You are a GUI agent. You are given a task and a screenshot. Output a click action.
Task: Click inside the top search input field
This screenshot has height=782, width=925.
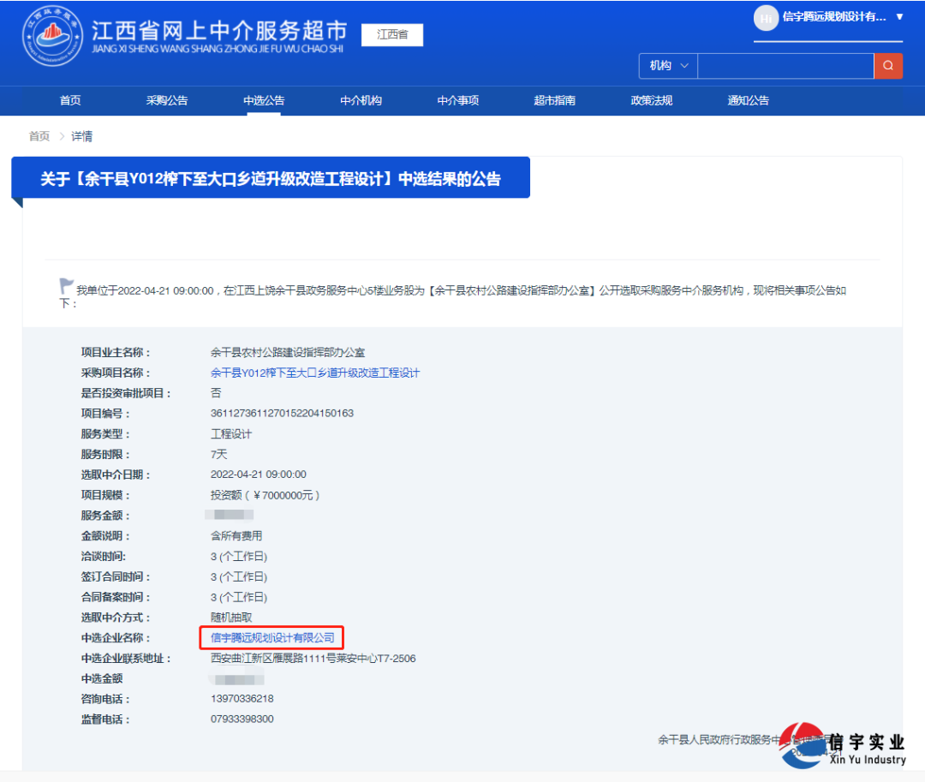pyautogui.click(x=785, y=66)
